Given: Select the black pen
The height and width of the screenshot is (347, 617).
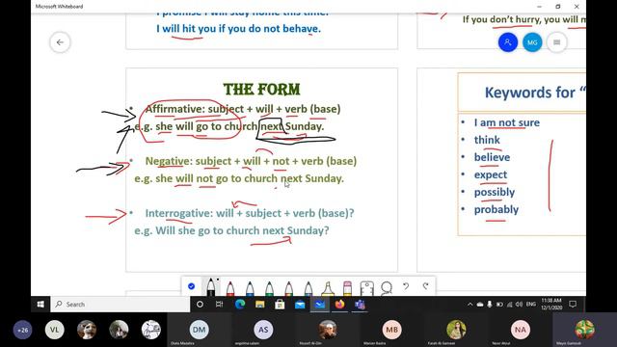Looking at the screenshot, I should coord(210,287).
